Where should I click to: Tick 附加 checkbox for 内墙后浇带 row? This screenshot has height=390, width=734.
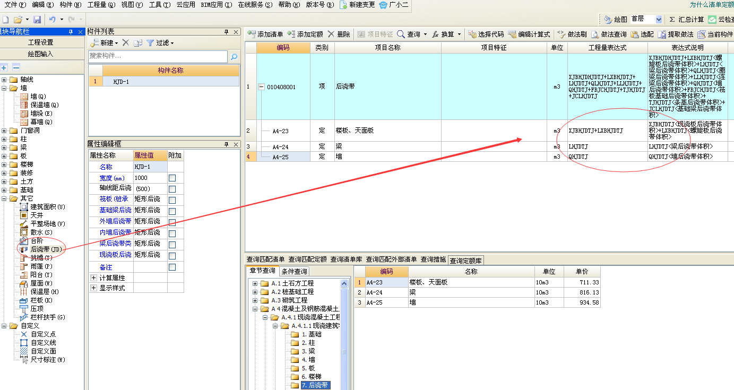(x=172, y=234)
